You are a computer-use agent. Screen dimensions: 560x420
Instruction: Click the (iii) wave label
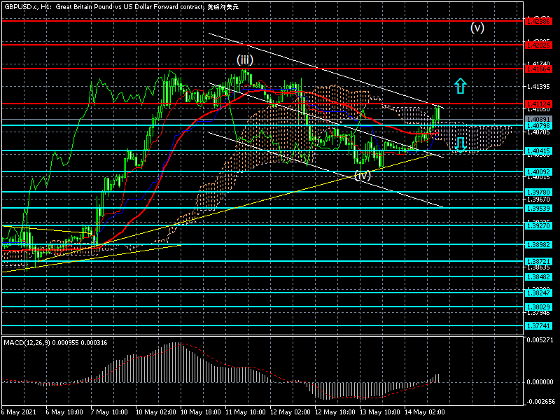[x=245, y=59]
